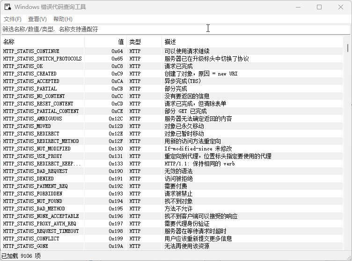This screenshot has width=352, height=261.
Task: Select the HTTP_STATUS_OK entry
Action: point(172,66)
